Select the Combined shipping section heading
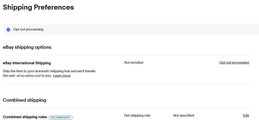This screenshot has height=120, width=259. (x=24, y=100)
